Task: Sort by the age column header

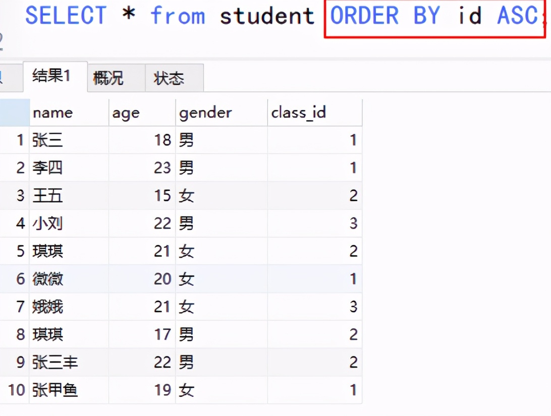Action: point(142,113)
